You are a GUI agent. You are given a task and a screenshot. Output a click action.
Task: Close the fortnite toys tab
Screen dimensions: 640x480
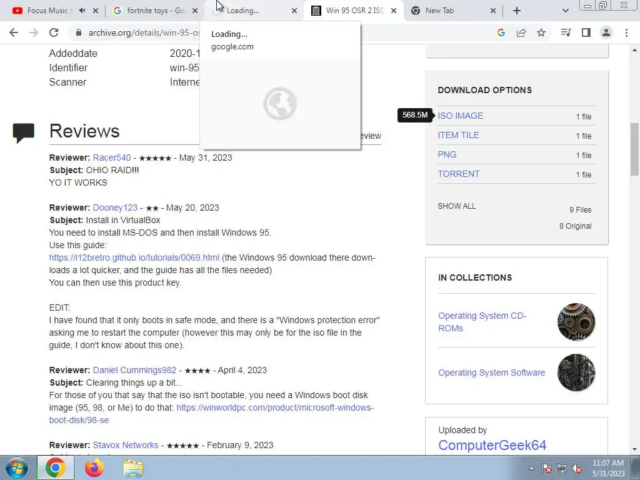click(195, 11)
